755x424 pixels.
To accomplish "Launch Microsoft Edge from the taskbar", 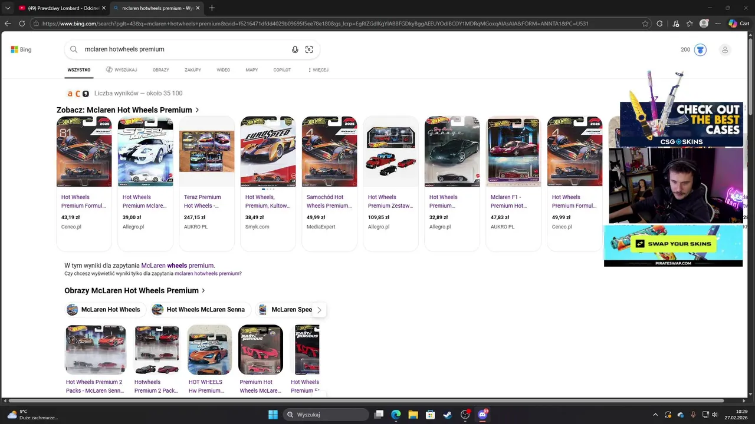I will pyautogui.click(x=396, y=415).
